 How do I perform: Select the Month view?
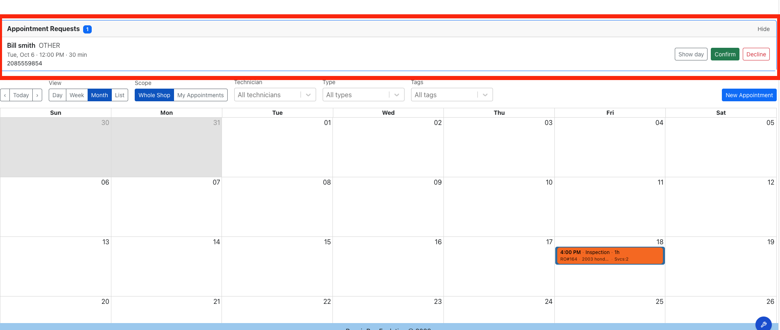pyautogui.click(x=99, y=95)
